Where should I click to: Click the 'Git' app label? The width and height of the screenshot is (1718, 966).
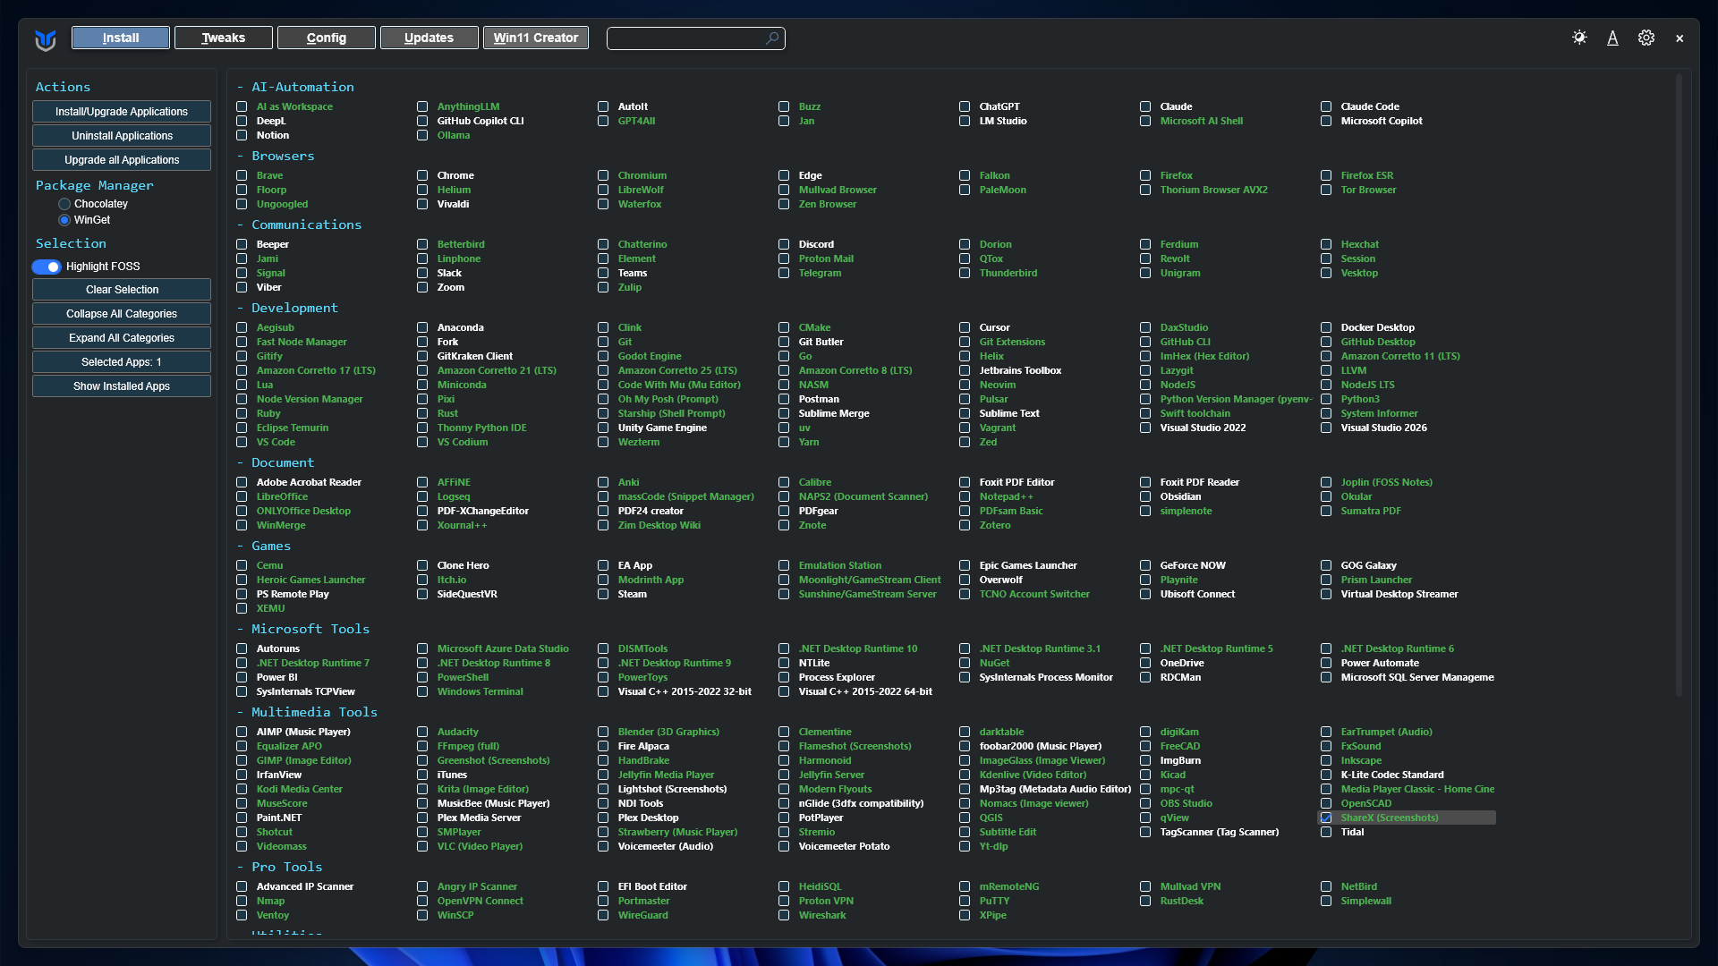point(625,342)
